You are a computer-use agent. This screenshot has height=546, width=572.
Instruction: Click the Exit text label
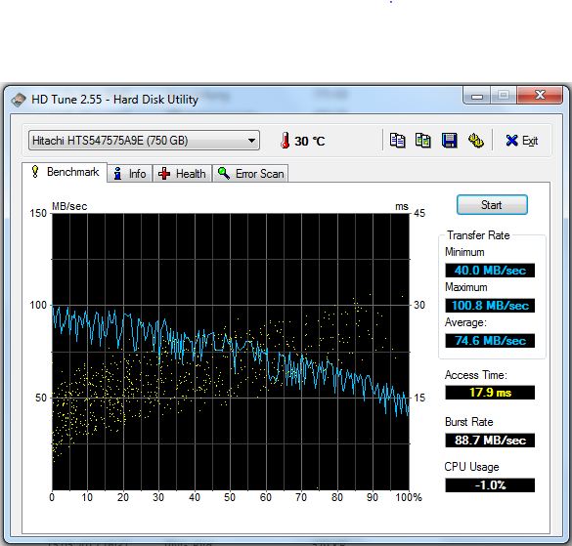pos(530,141)
